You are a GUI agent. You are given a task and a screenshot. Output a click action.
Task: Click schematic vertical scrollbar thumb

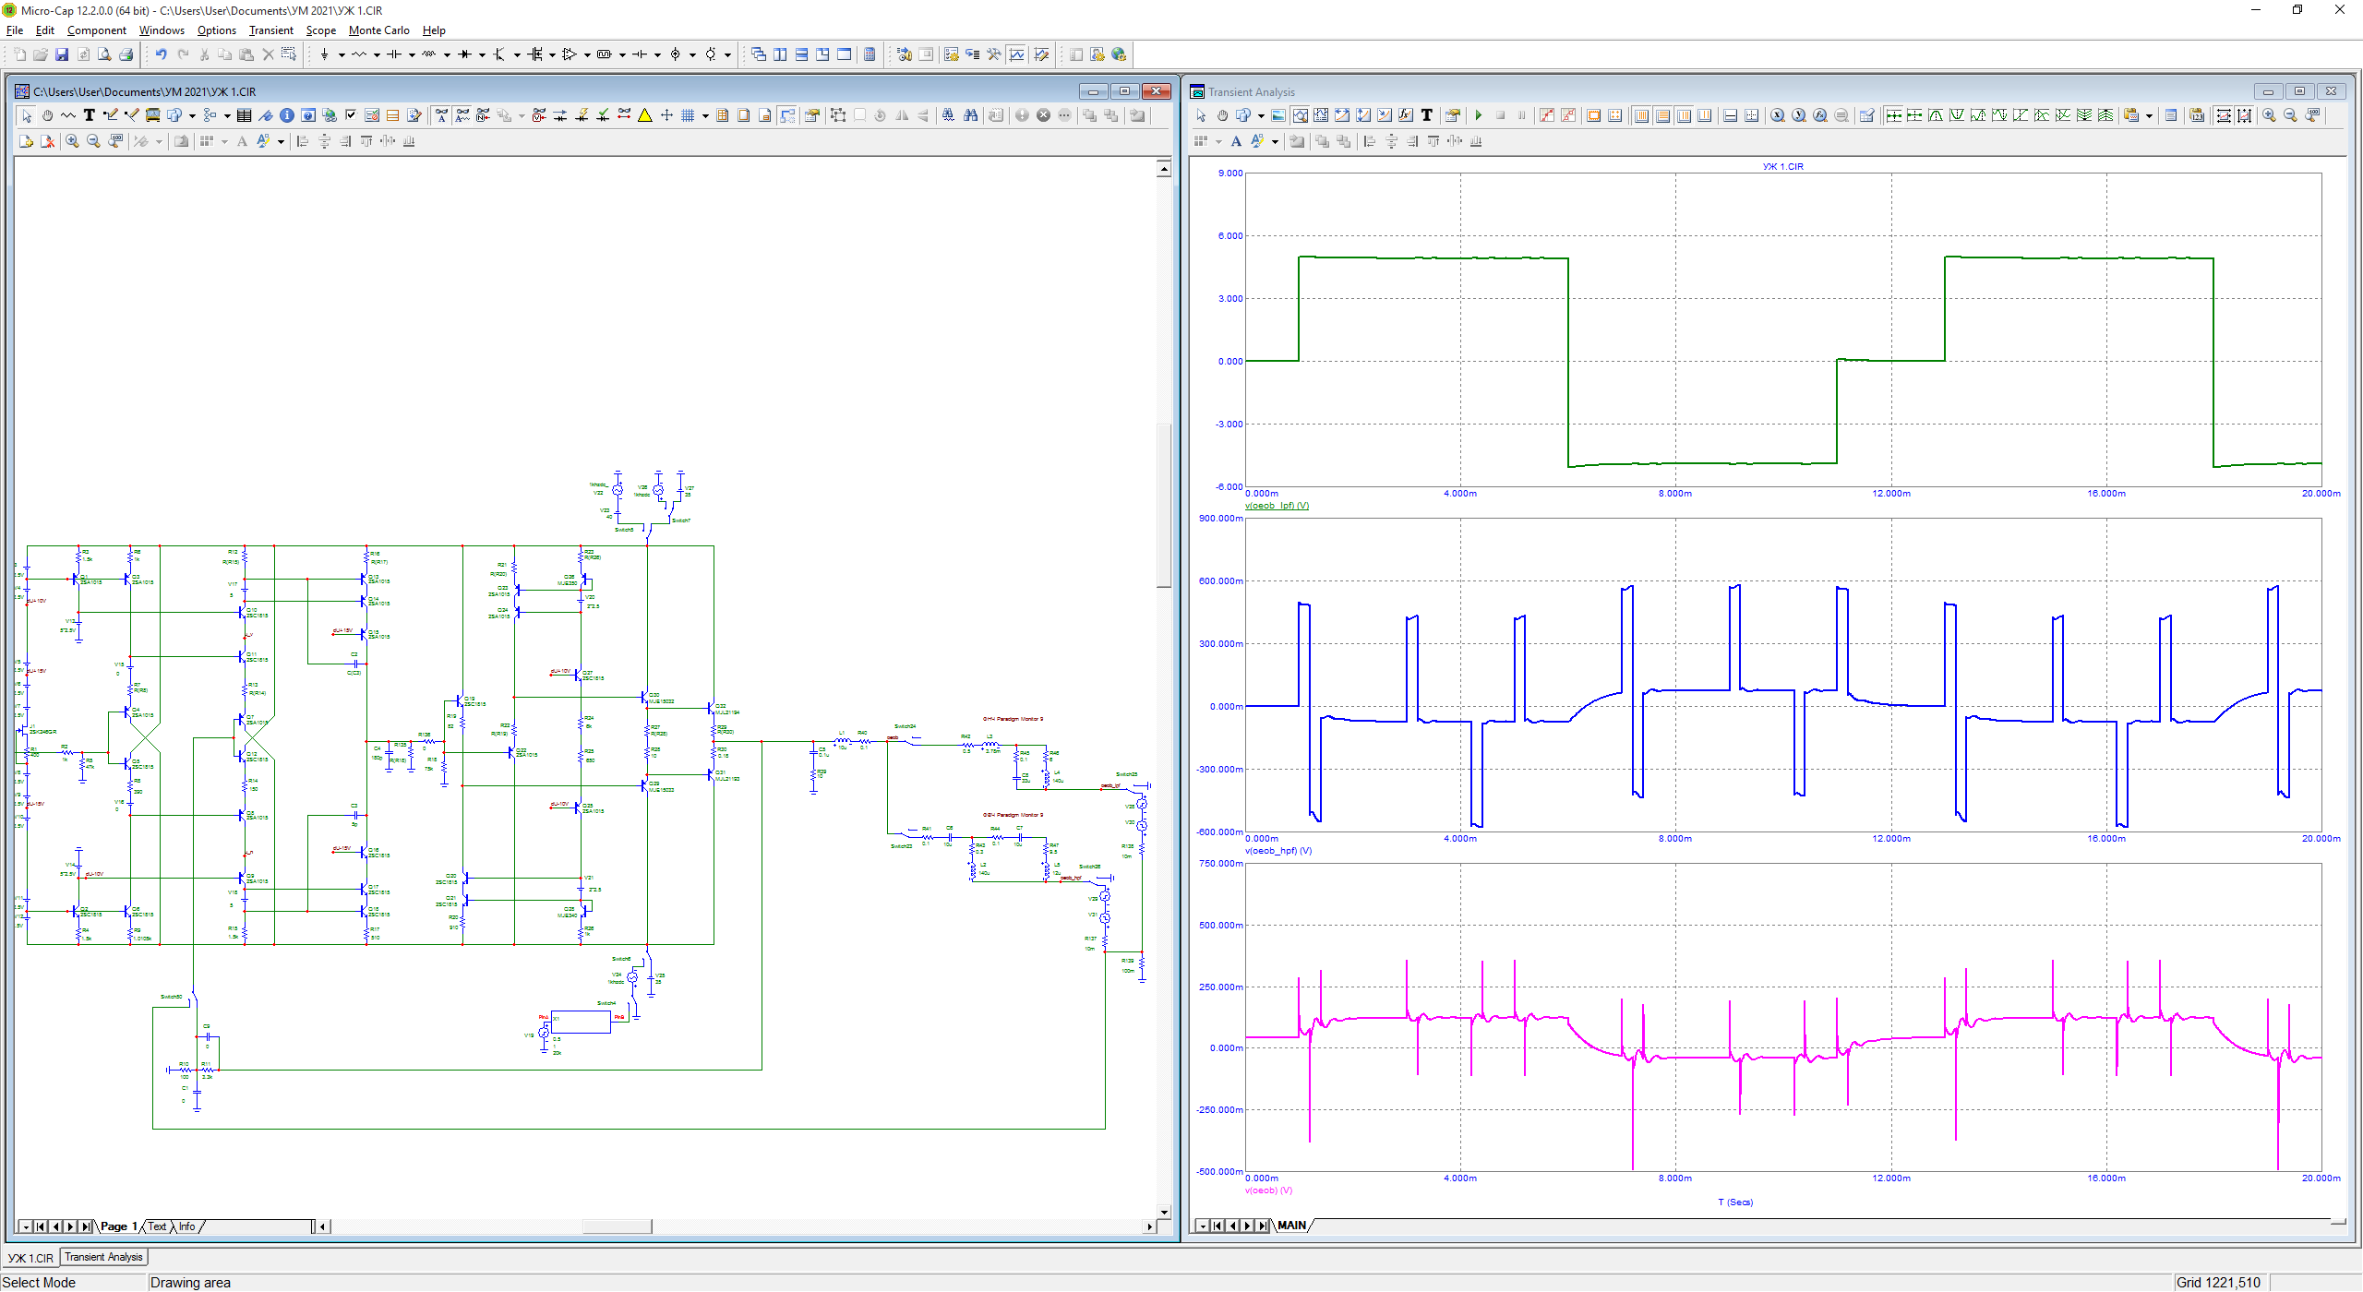tap(1164, 505)
